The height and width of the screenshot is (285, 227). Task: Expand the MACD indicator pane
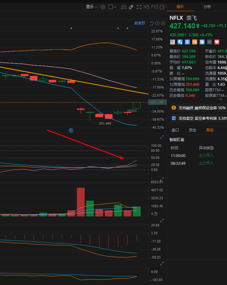tap(162, 220)
